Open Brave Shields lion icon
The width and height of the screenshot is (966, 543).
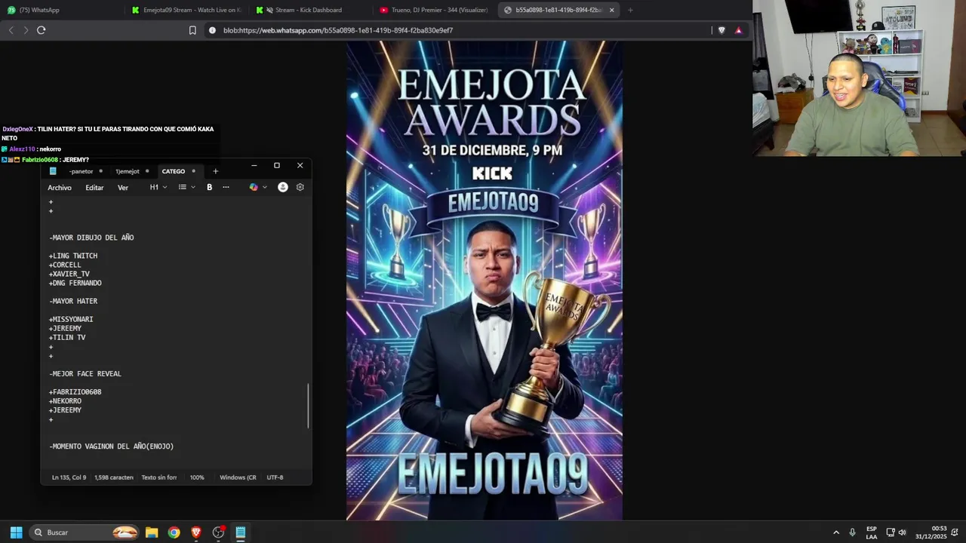722,30
